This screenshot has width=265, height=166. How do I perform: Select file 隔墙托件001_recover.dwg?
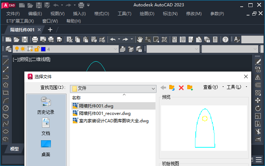coord(101,113)
